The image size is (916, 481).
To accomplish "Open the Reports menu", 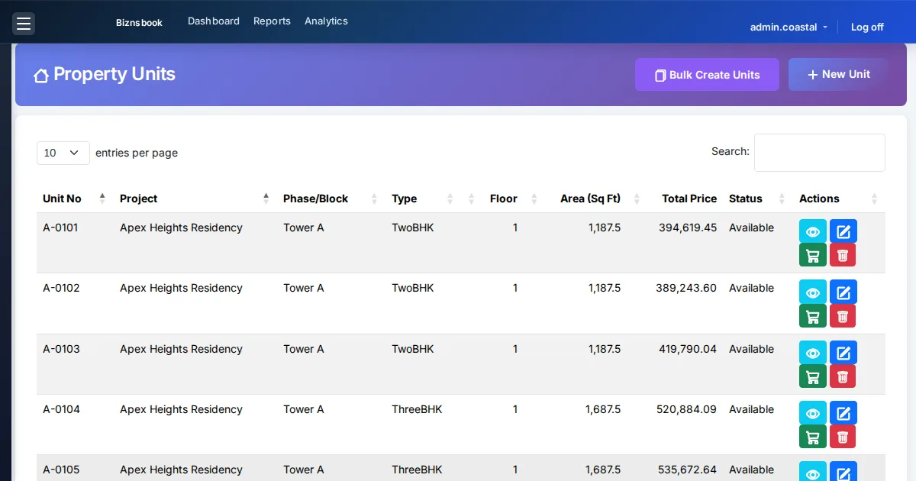I will pos(272,21).
